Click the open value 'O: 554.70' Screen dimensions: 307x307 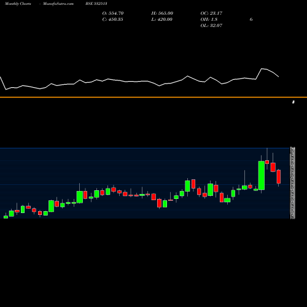(x=113, y=14)
